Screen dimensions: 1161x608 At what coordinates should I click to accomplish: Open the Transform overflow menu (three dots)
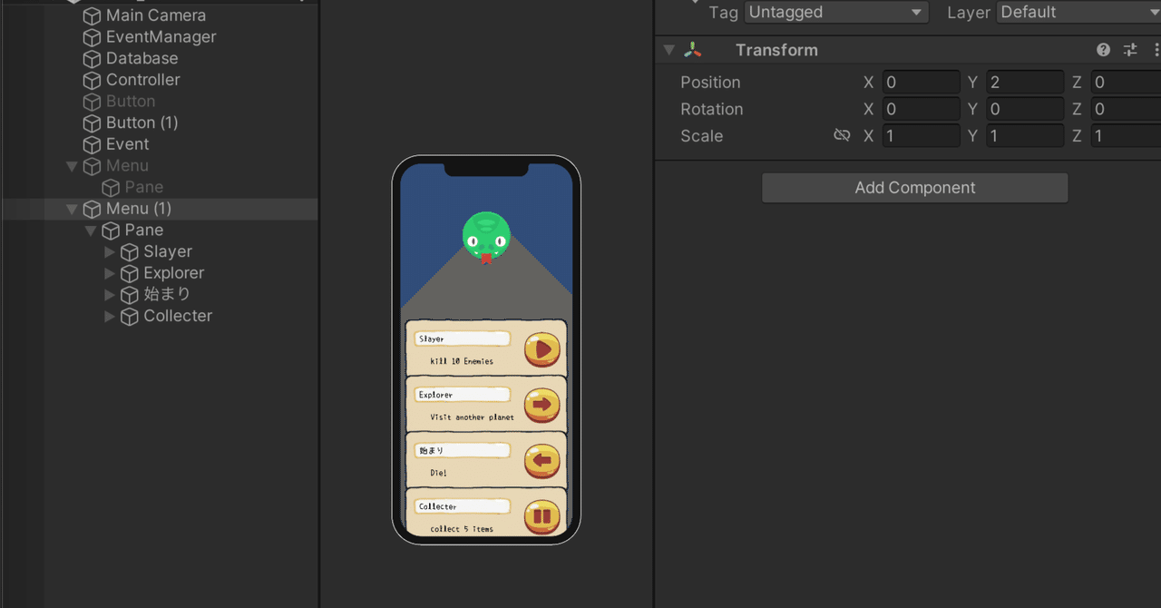click(x=1156, y=50)
